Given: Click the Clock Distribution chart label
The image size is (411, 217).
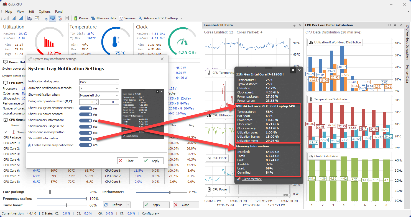Looking at the screenshot, I should click(x=324, y=156).
